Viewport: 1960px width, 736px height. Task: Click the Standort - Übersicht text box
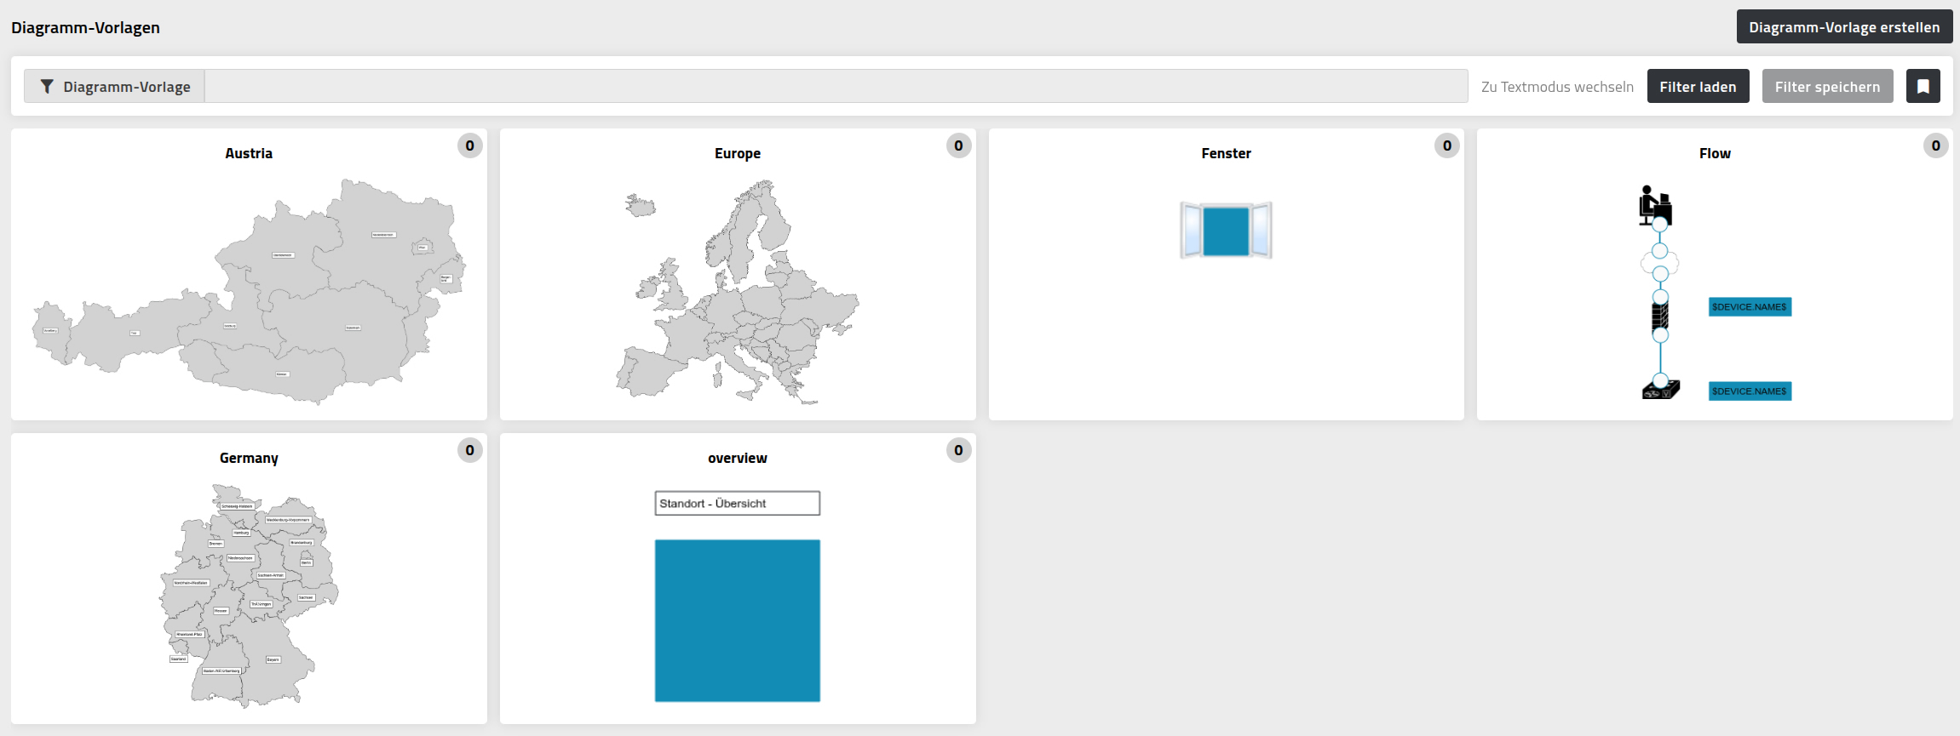pyautogui.click(x=737, y=503)
